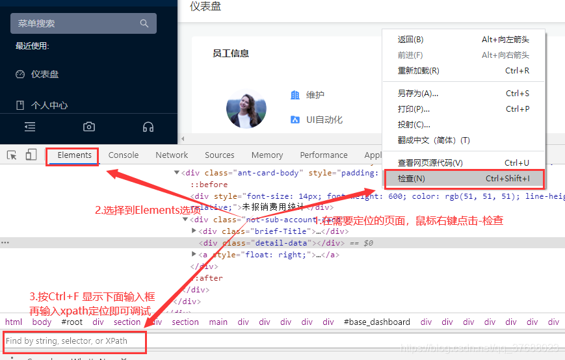Open the Performance tab
The width and height of the screenshot is (565, 360).
click(324, 155)
